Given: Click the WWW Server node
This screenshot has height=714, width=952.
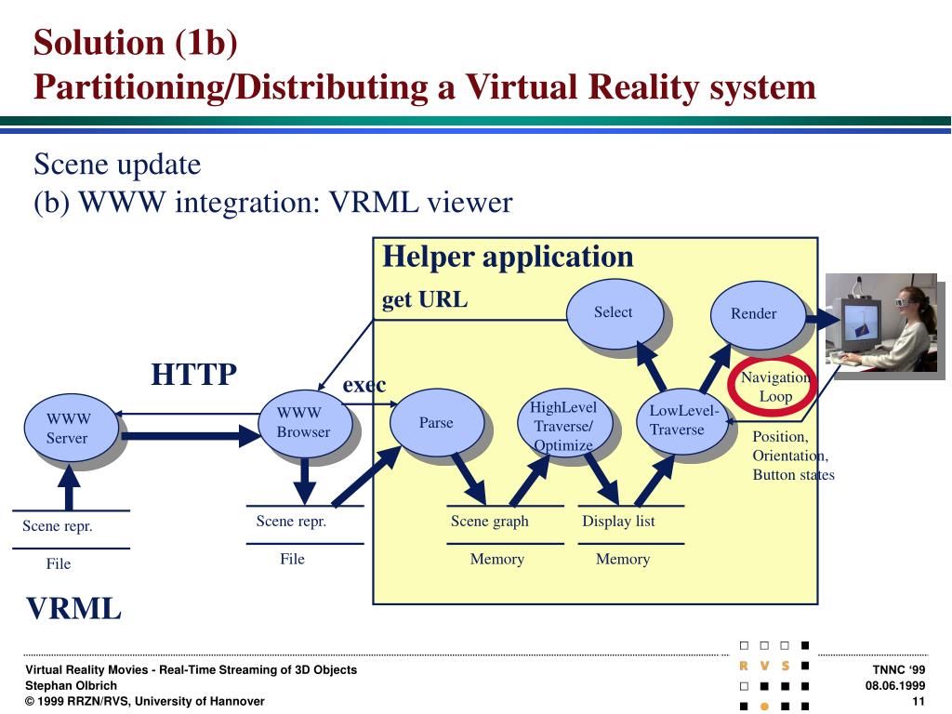Looking at the screenshot, I should pyautogui.click(x=71, y=428).
